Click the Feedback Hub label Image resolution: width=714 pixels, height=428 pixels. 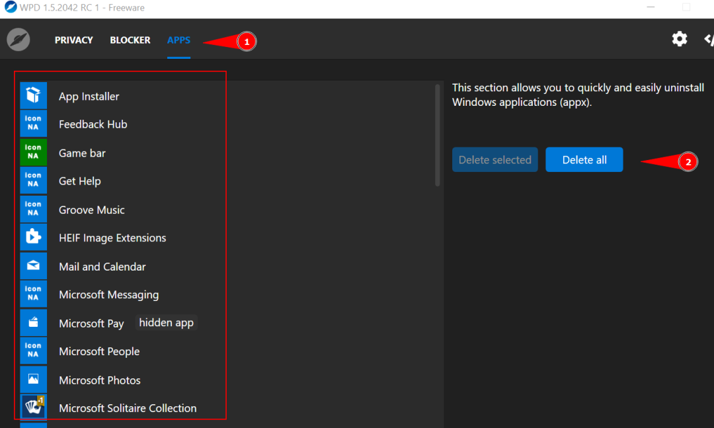(x=93, y=124)
